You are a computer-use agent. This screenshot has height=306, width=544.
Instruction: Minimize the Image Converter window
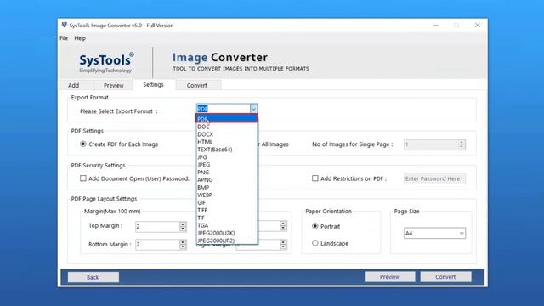click(x=436, y=25)
